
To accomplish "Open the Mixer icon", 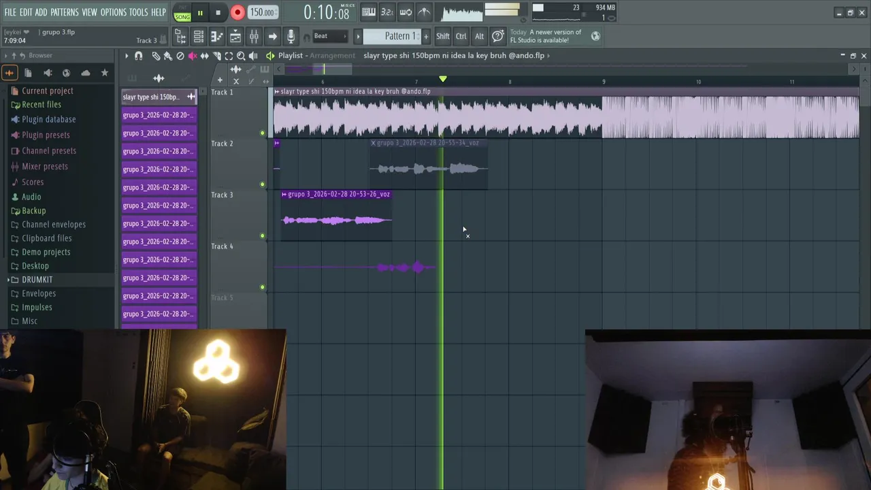I will click(x=254, y=37).
